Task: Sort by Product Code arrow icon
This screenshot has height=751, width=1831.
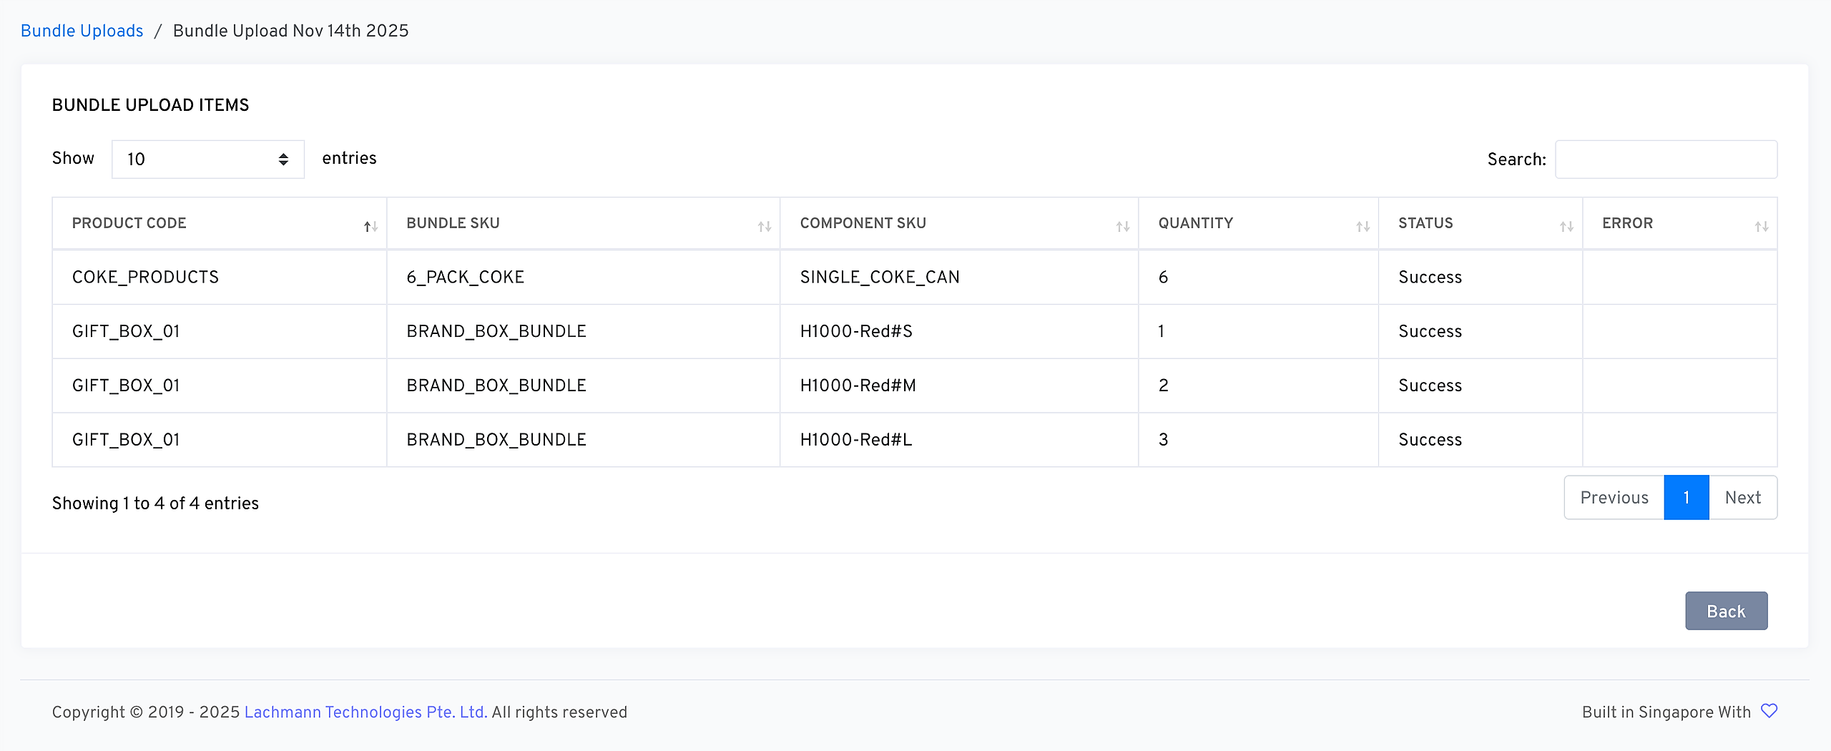Action: (370, 226)
